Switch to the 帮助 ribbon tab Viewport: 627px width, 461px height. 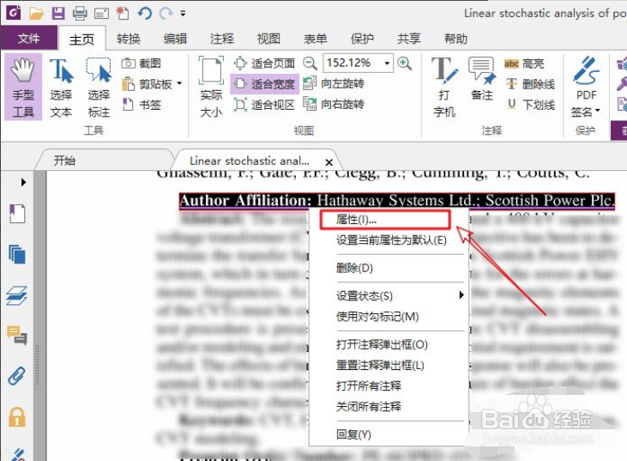click(455, 39)
